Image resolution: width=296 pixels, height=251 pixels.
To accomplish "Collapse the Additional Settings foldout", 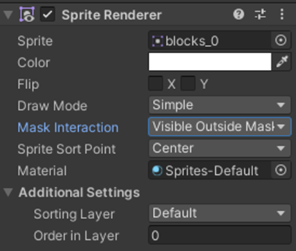I will pyautogui.click(x=8, y=192).
